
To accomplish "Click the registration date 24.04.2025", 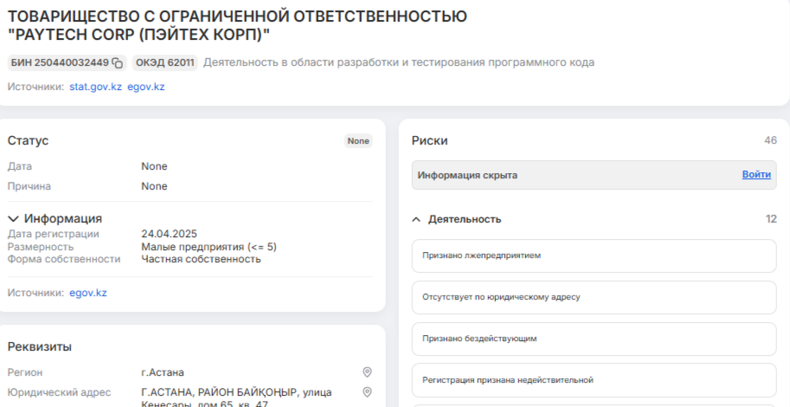I will click(x=170, y=234).
